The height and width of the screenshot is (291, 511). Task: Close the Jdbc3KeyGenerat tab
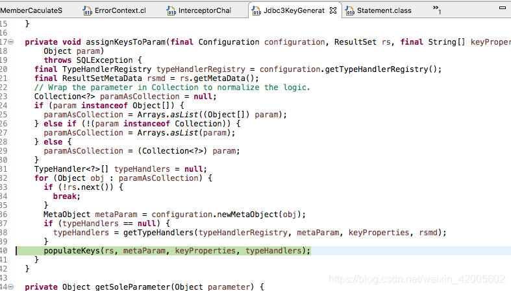(x=333, y=10)
